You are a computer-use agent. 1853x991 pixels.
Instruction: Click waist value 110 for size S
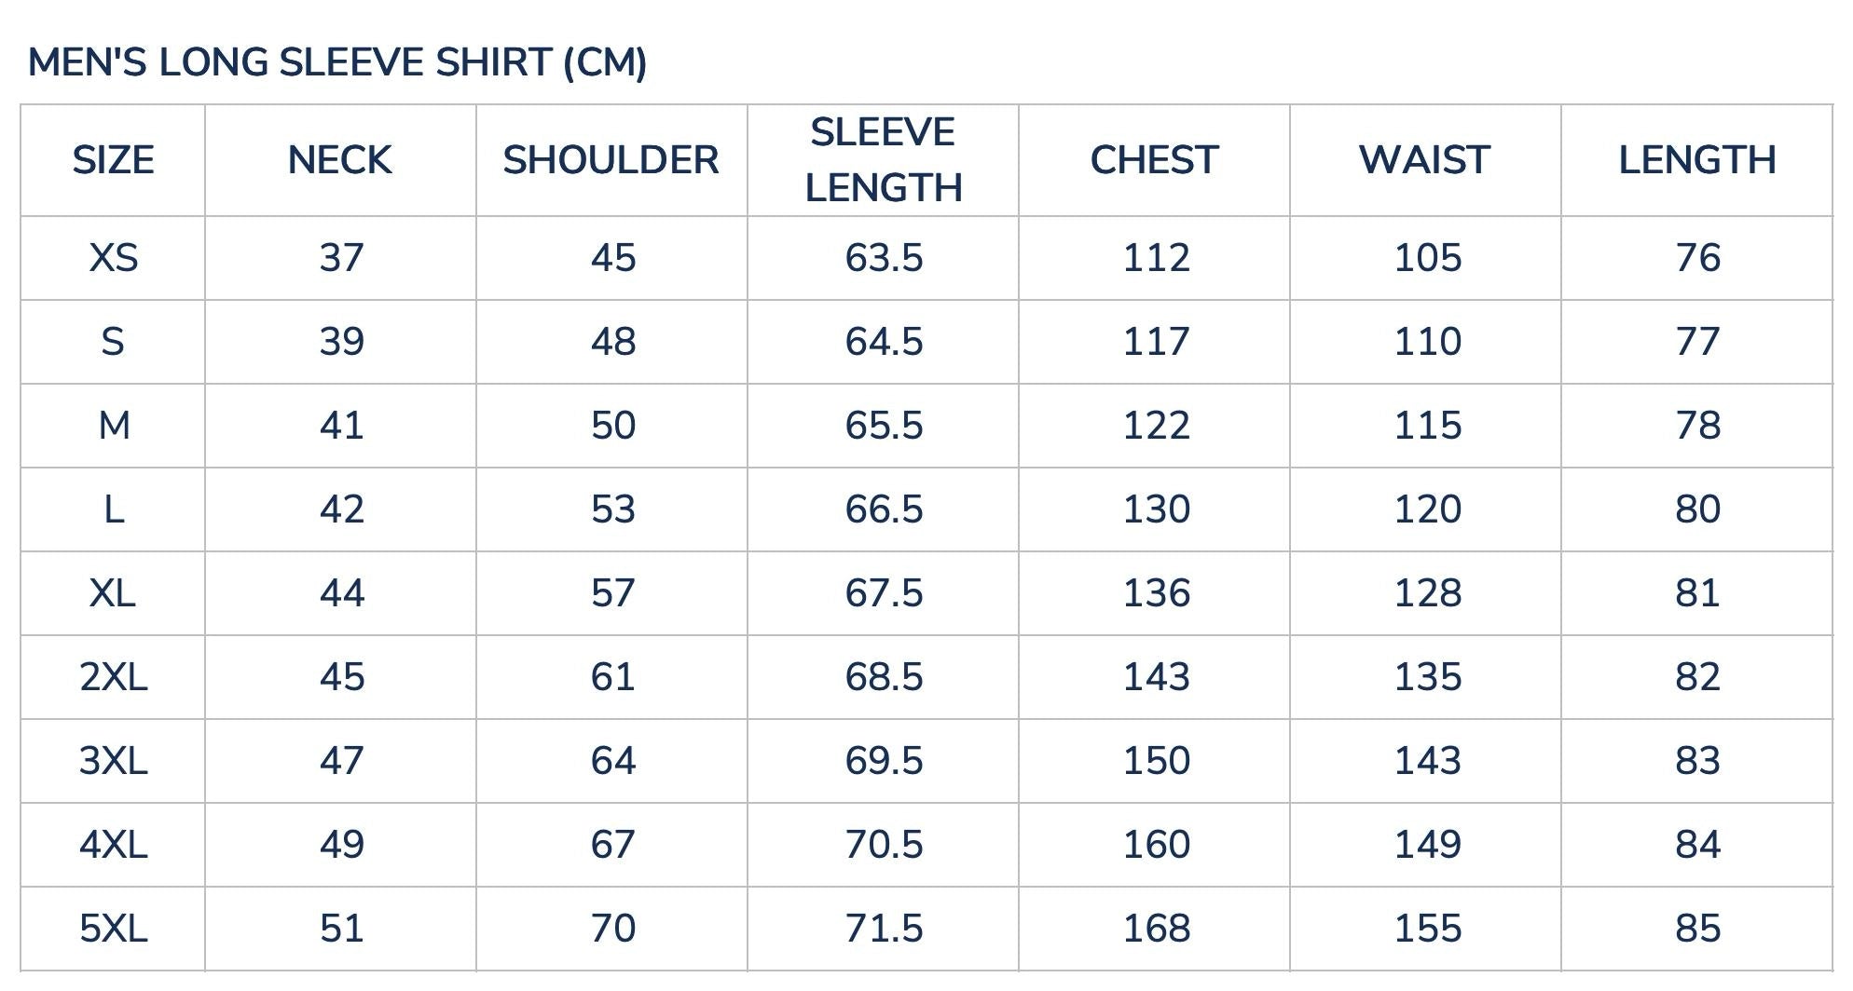click(x=1427, y=342)
